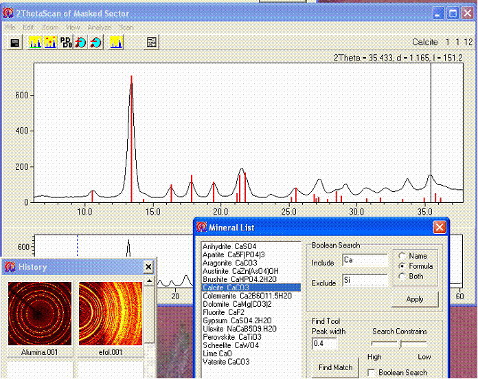Image resolution: width=478 pixels, height=379 pixels.
Task: Open the Scan menu
Action: tap(126, 28)
